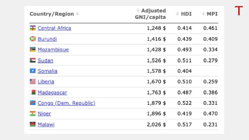Open the Madagascar country link
249x140 pixels.
coord(52,92)
